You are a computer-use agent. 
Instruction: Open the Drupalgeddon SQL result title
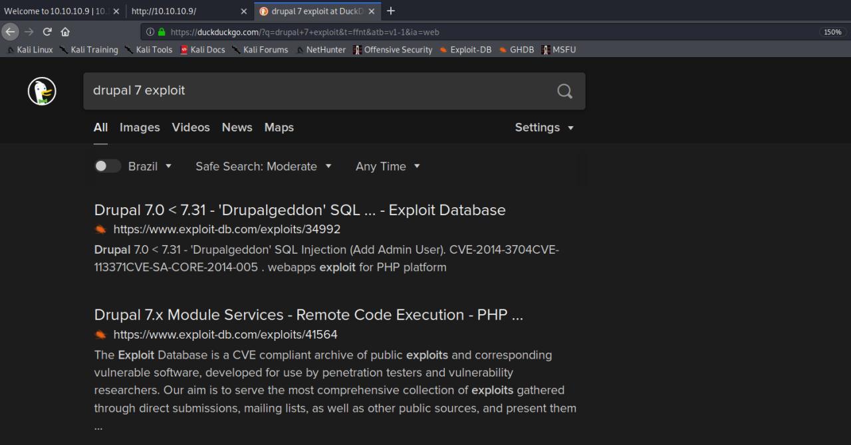[x=300, y=210]
